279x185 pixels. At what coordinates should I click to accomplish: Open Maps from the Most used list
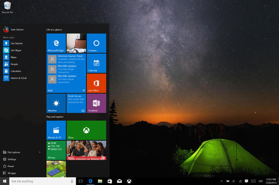(10, 57)
